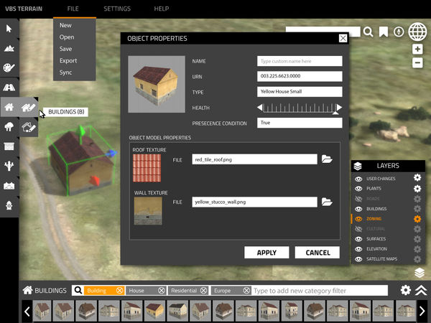Browse for roof texture file folder
This screenshot has height=323, width=431.
[327, 159]
